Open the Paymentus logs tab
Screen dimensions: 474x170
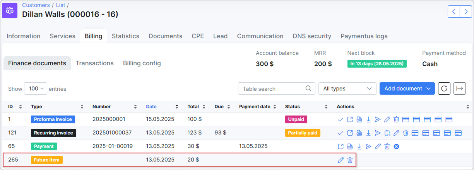click(364, 36)
